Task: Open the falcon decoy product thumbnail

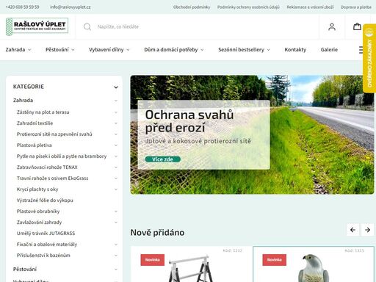Action: 314,268
